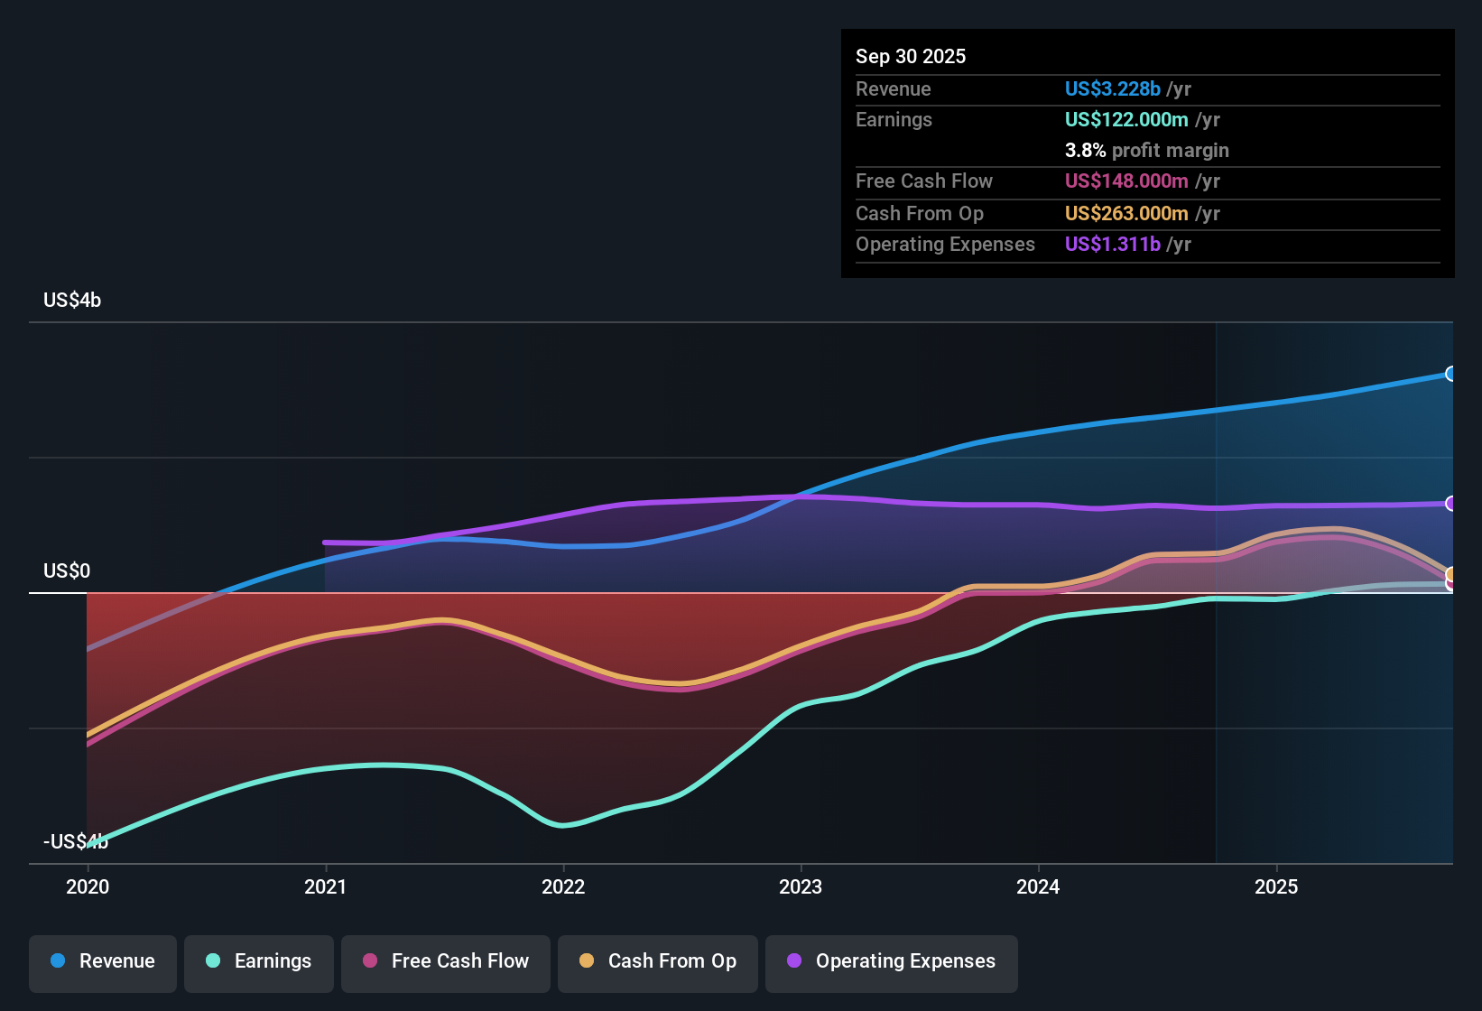Image resolution: width=1482 pixels, height=1011 pixels.
Task: Select the 2025 year label
Action: pyautogui.click(x=1277, y=887)
